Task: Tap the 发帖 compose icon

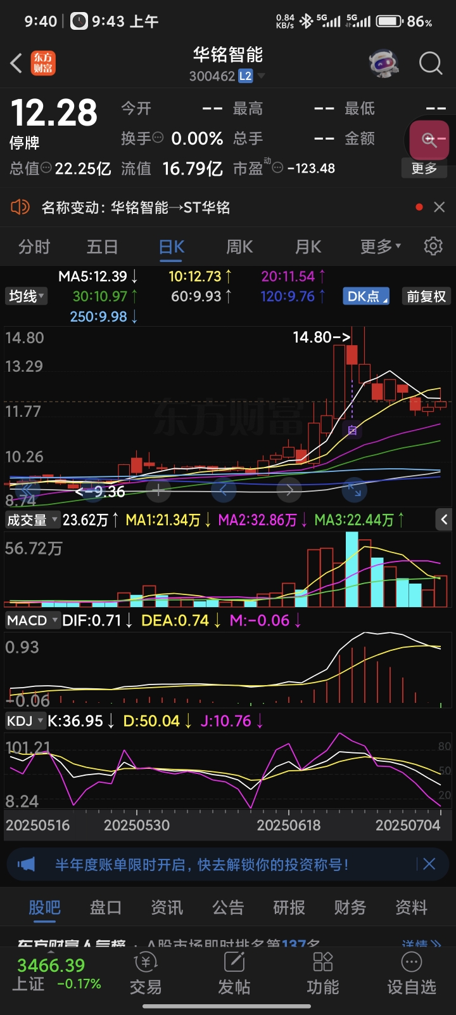Action: [x=234, y=962]
